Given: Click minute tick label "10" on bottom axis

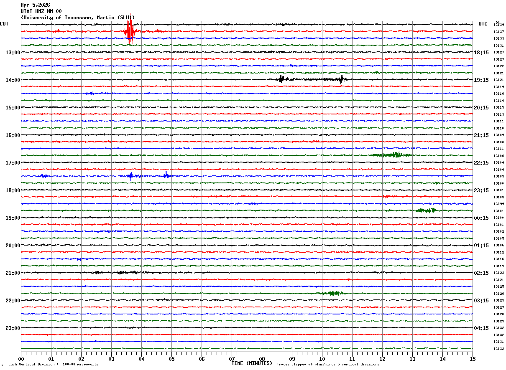Looking at the screenshot, I should pos(322,359).
